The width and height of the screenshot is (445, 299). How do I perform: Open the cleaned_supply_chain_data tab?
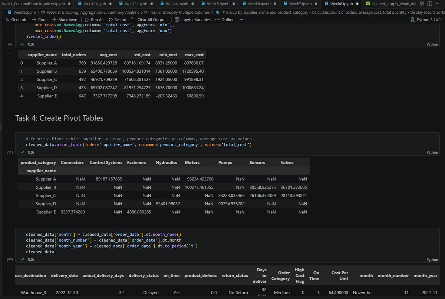pos(389,4)
